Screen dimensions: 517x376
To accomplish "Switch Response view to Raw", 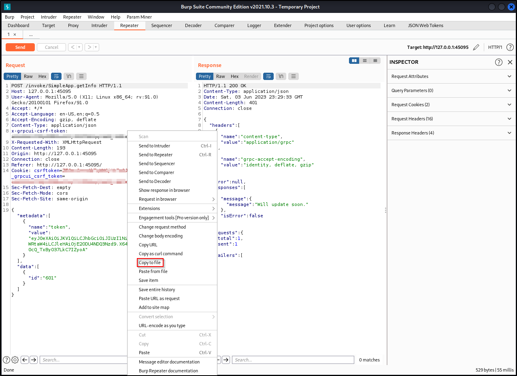I will click(x=221, y=76).
